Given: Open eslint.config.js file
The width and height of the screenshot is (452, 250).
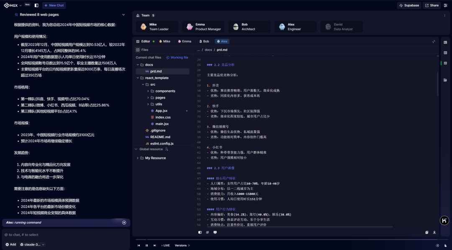Looking at the screenshot, I should tap(162, 144).
